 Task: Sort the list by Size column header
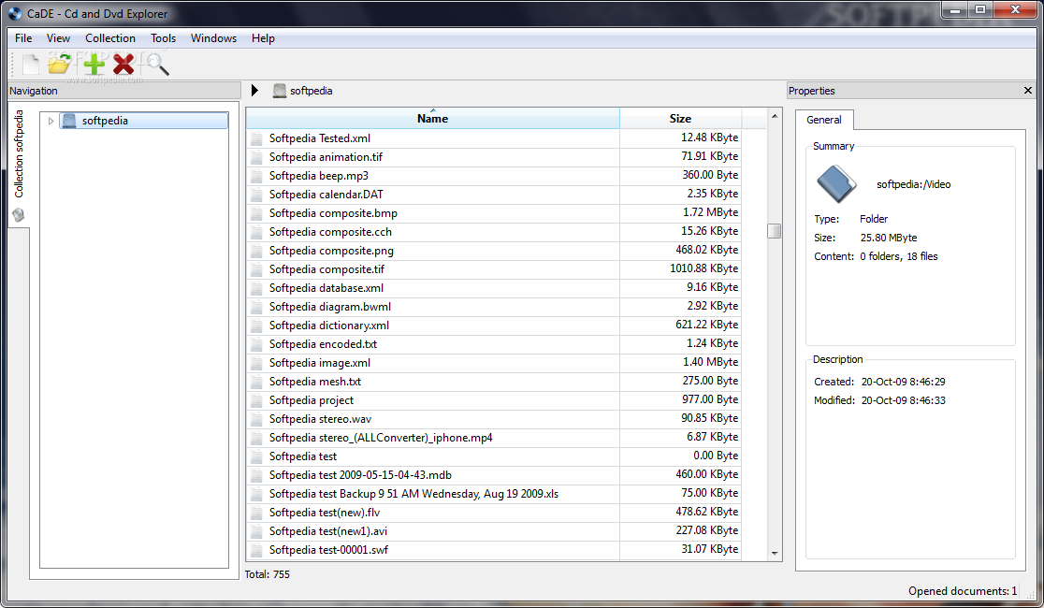pyautogui.click(x=680, y=118)
